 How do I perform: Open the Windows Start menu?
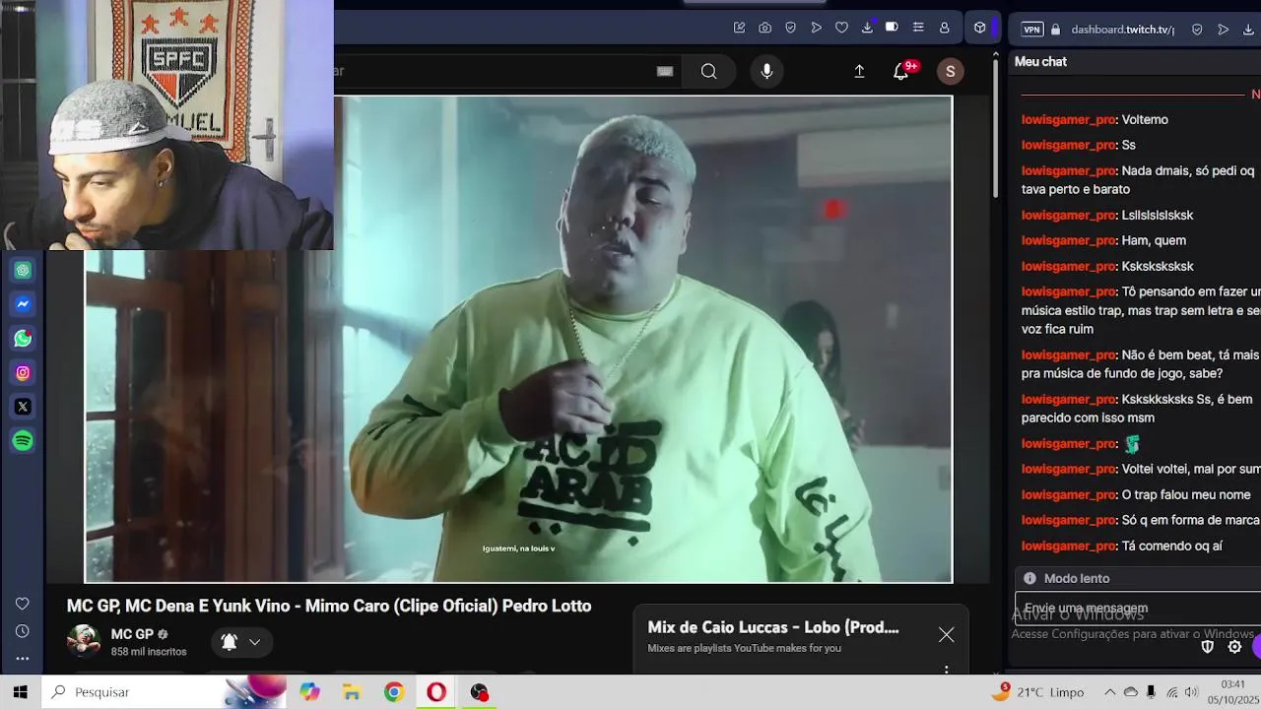pos(20,692)
